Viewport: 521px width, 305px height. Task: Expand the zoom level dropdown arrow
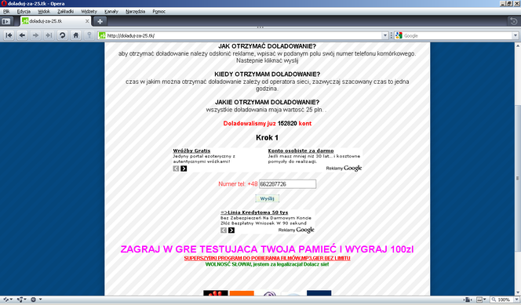click(x=516, y=300)
